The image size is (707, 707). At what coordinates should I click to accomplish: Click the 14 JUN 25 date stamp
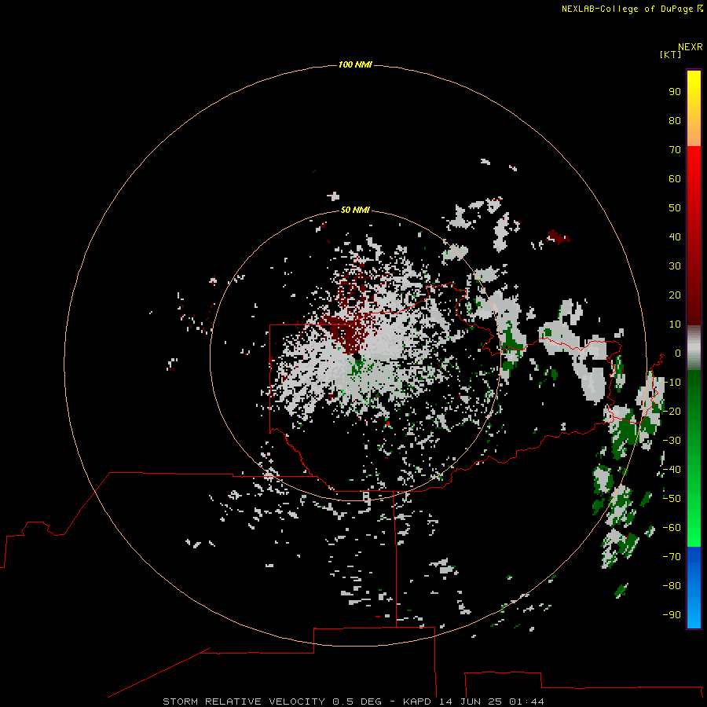pyautogui.click(x=471, y=702)
